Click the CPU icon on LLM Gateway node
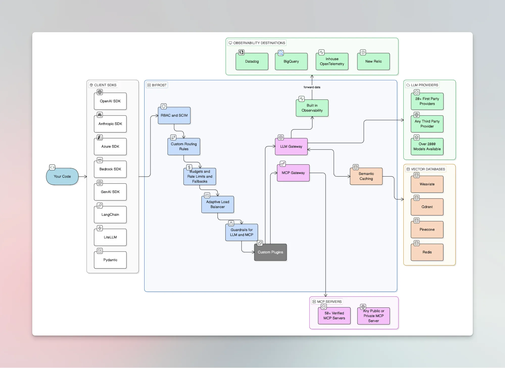This screenshot has width=505, height=368. coord(281,137)
